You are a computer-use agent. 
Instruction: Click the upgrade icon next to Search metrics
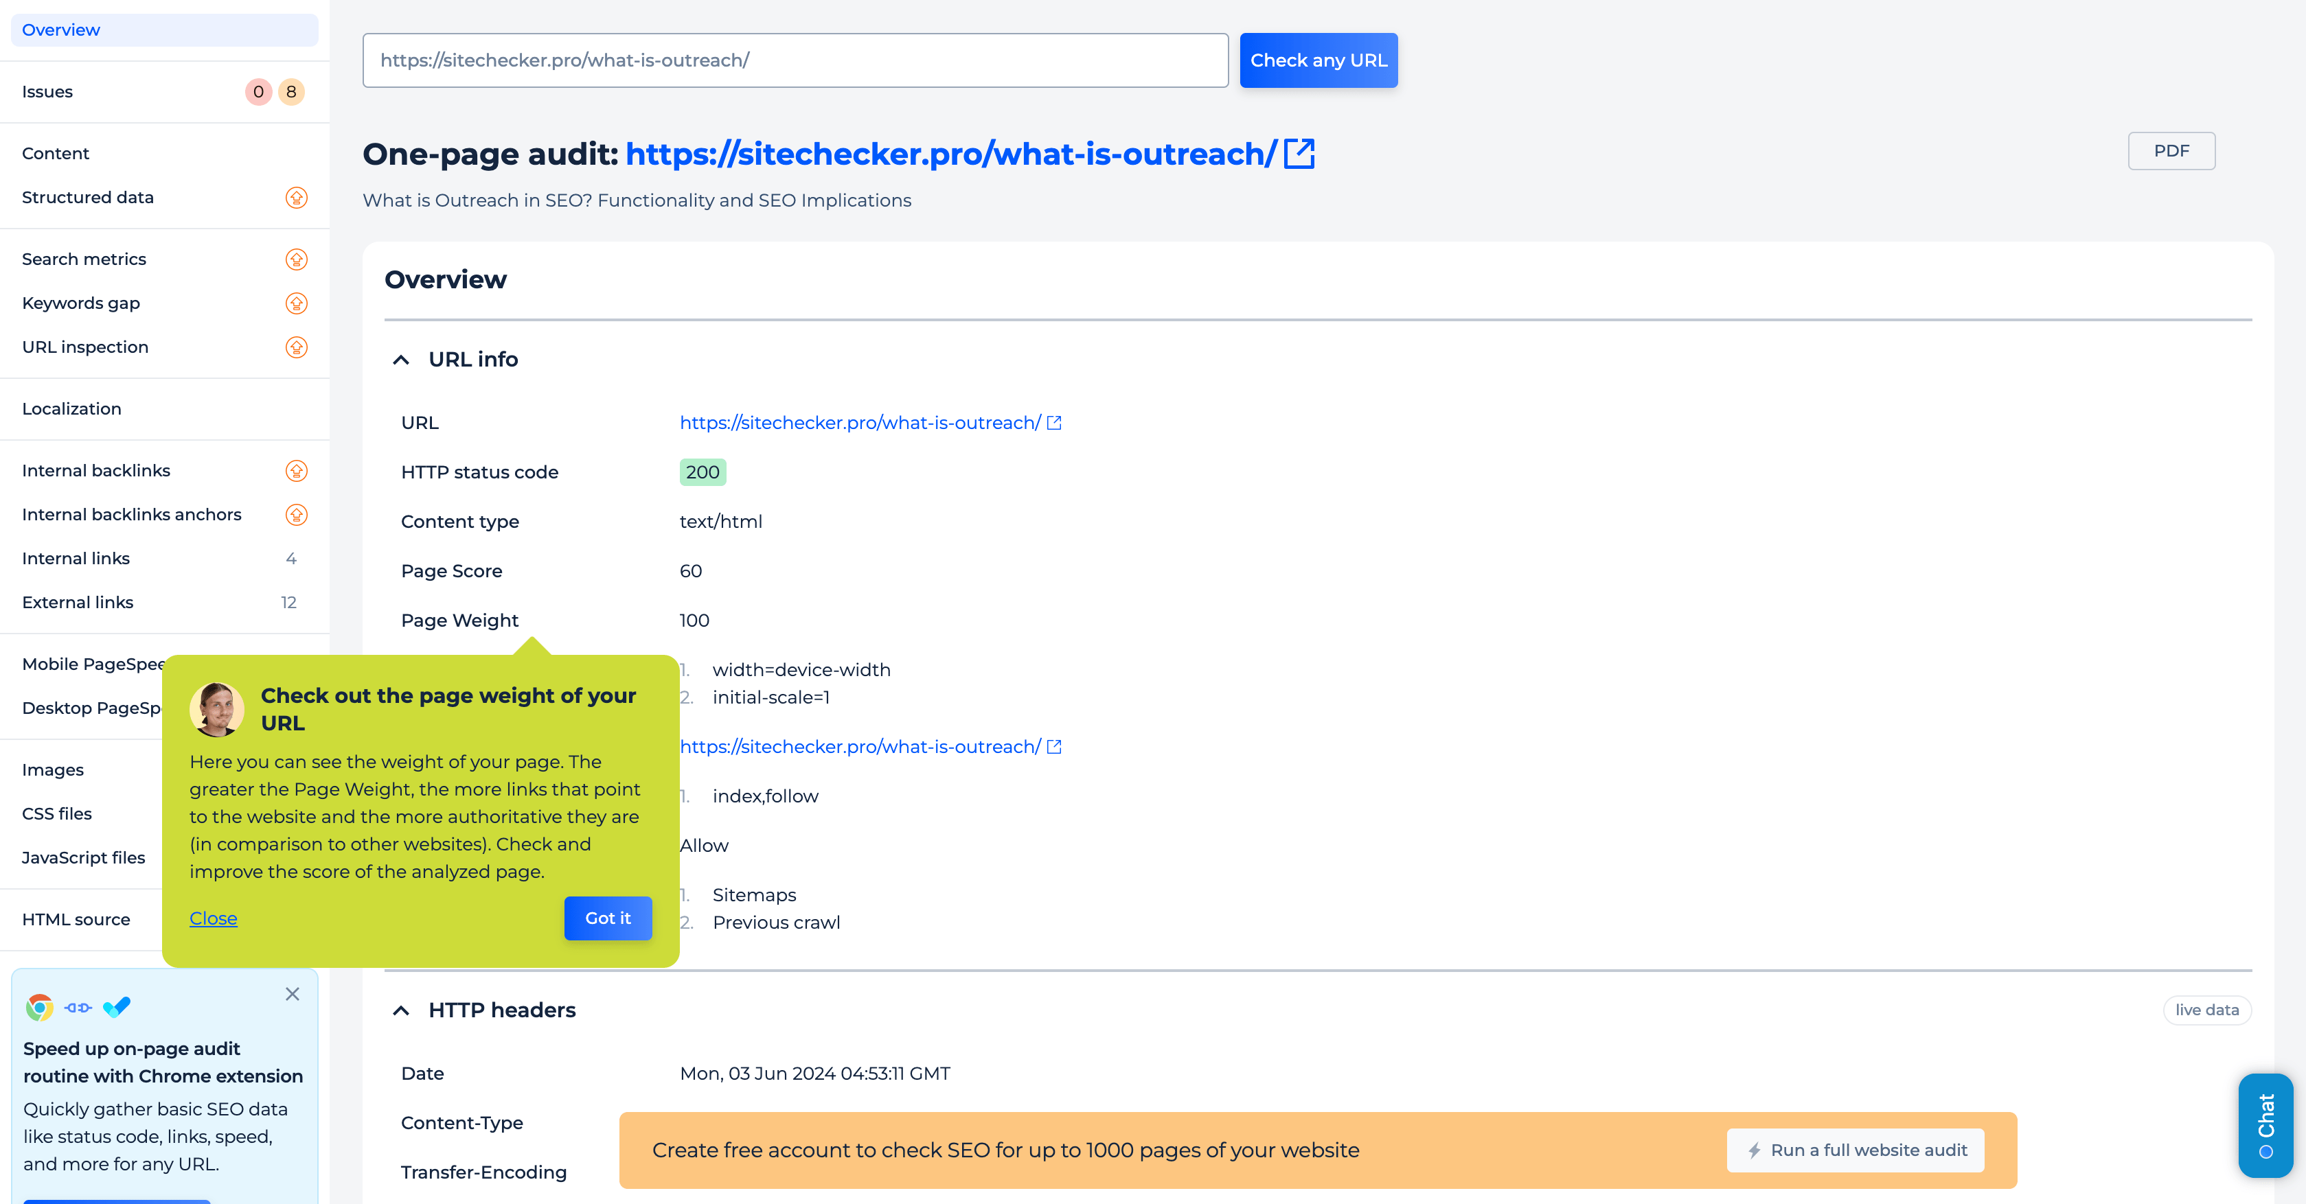click(296, 259)
